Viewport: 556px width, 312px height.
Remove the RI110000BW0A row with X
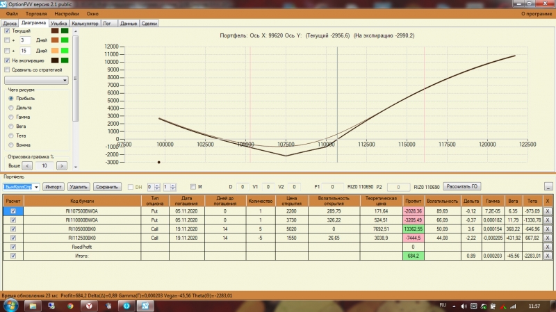pyautogui.click(x=548, y=220)
